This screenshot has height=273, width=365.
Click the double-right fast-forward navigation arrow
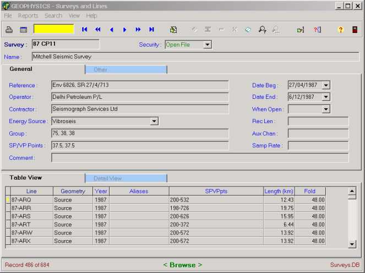(x=138, y=30)
